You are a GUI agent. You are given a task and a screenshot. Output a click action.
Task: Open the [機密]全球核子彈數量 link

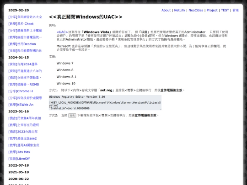[25, 78]
